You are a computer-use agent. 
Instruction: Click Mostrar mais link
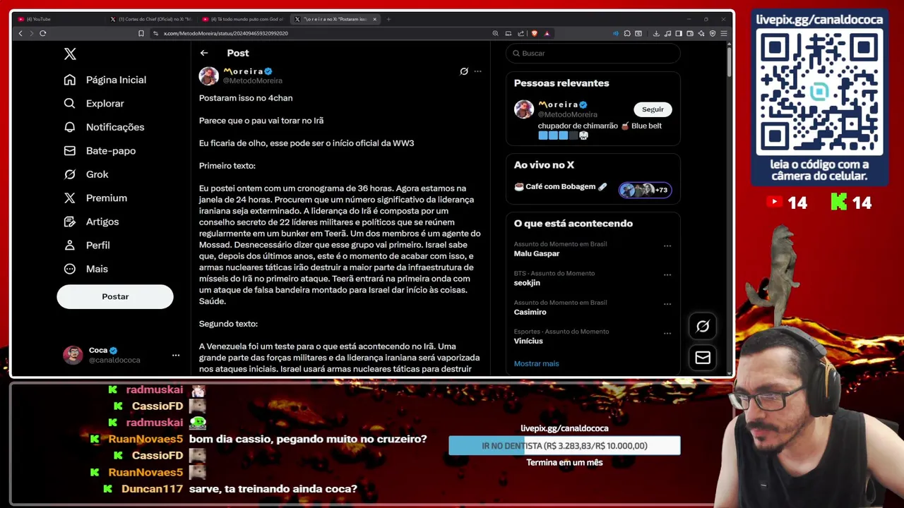click(x=536, y=363)
